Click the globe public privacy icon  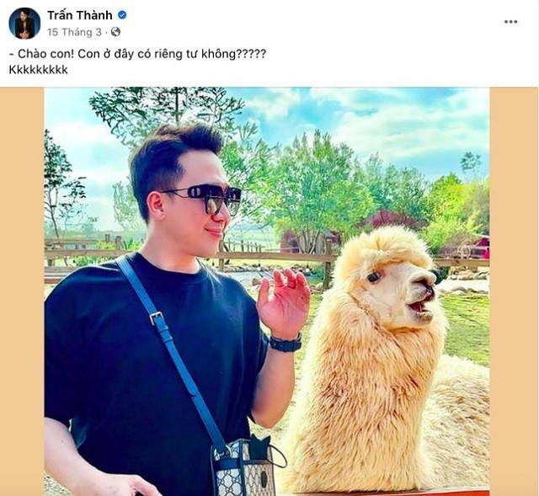point(116,32)
